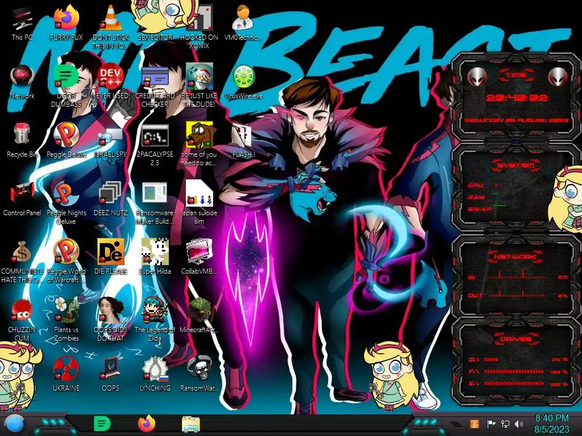The height and width of the screenshot is (436, 582).
Task: Launch Minecraft4Fr... block icon
Action: (199, 315)
